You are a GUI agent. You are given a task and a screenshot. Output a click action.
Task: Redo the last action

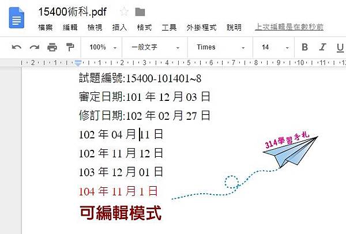35,47
